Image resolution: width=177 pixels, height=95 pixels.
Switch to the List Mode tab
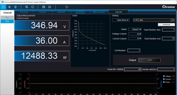coord(42,12)
